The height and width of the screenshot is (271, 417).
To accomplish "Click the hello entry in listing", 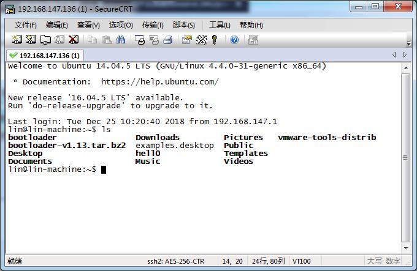I will (x=148, y=154).
